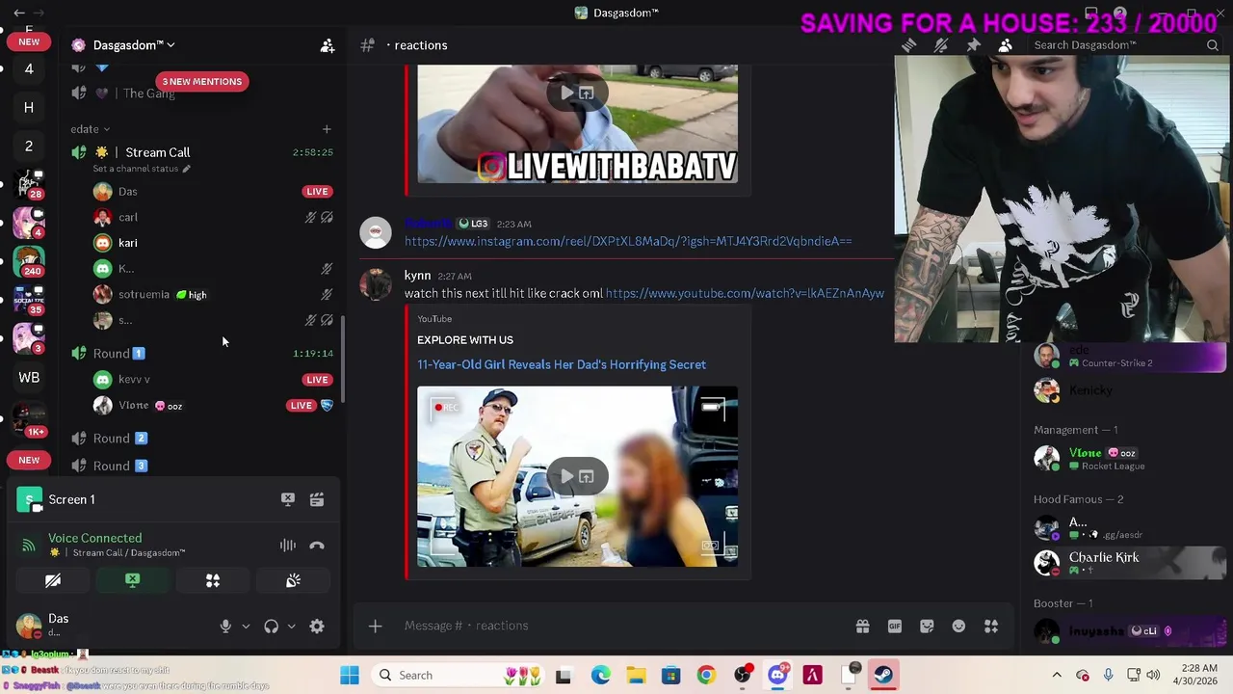1233x694 pixels.
Task: Open the gift icon in message bar
Action: pos(862,627)
